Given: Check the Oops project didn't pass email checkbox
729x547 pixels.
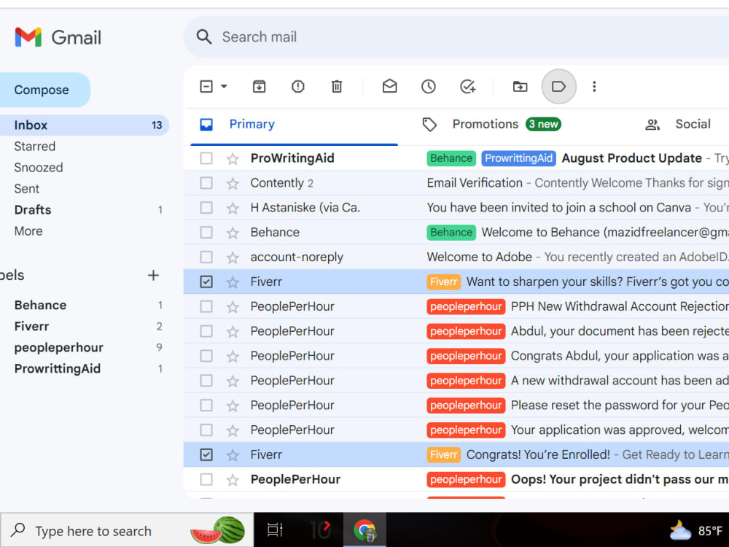Looking at the screenshot, I should pyautogui.click(x=206, y=479).
